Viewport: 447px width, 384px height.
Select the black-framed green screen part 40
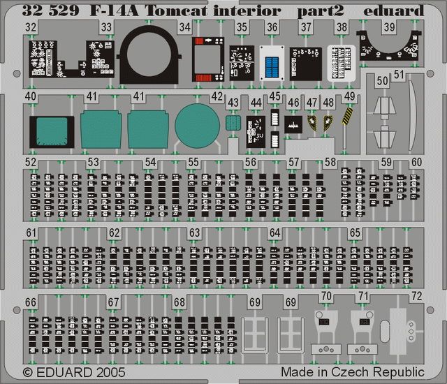point(52,132)
